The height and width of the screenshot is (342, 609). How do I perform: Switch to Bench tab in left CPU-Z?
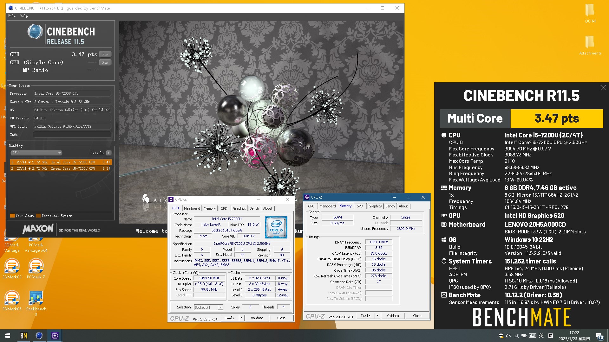(254, 208)
